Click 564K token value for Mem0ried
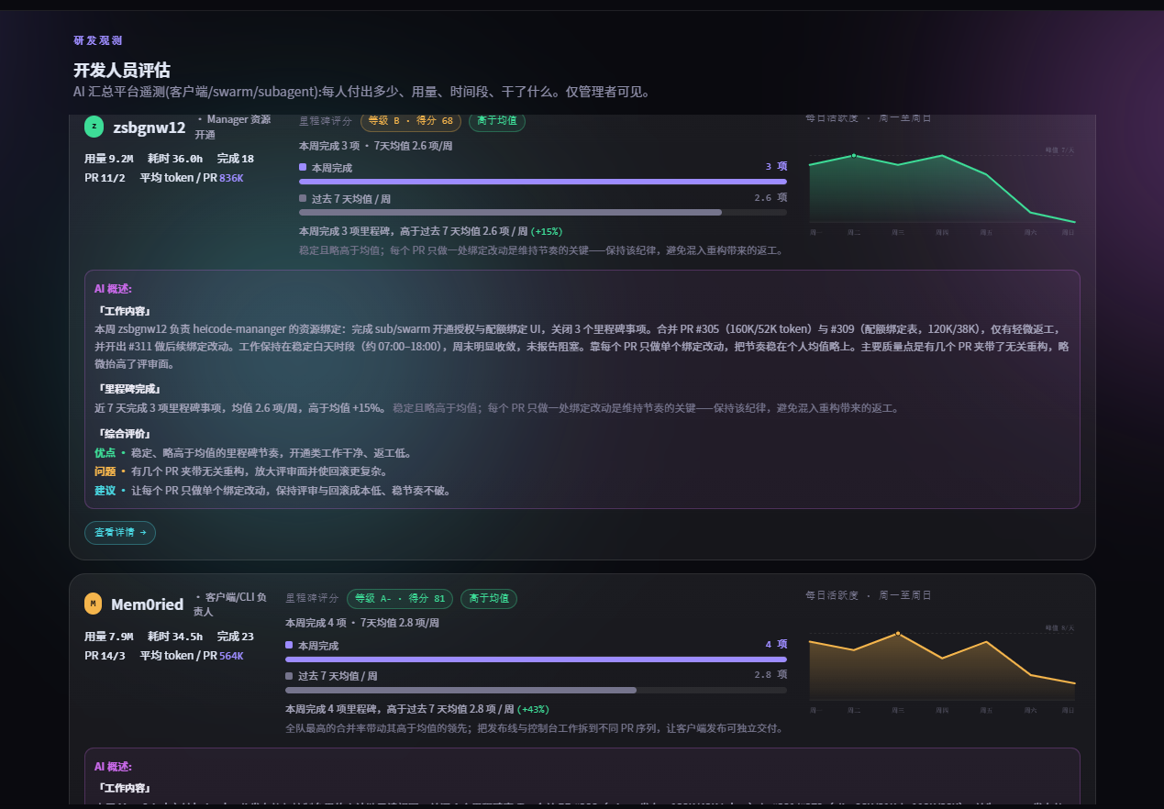 pos(231,656)
